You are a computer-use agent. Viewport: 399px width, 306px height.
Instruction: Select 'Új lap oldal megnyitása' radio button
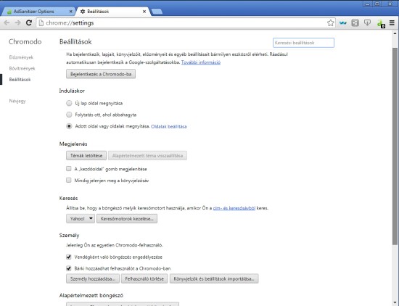click(69, 103)
